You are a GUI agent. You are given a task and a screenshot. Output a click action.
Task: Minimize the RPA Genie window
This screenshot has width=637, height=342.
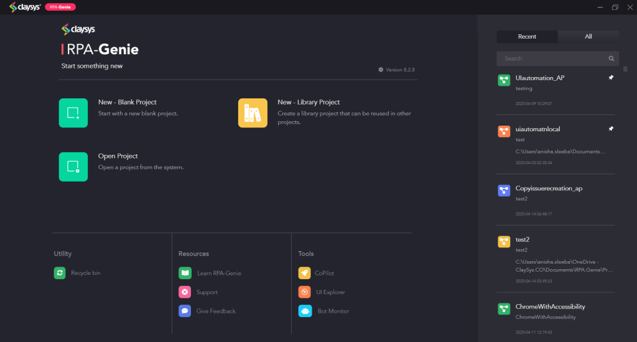(x=600, y=7)
